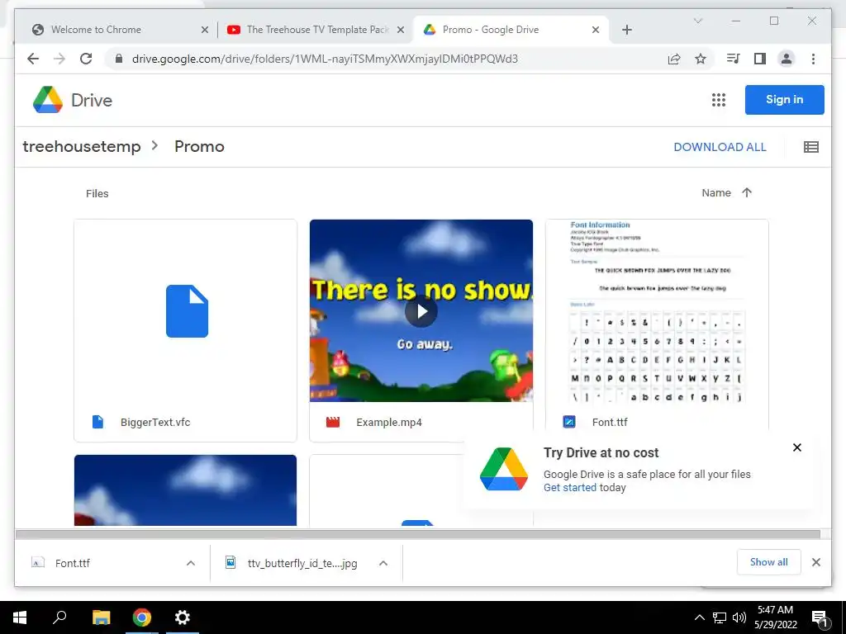Viewport: 846px width, 634px height.
Task: Open File Explorer from the taskbar
Action: pos(101,617)
